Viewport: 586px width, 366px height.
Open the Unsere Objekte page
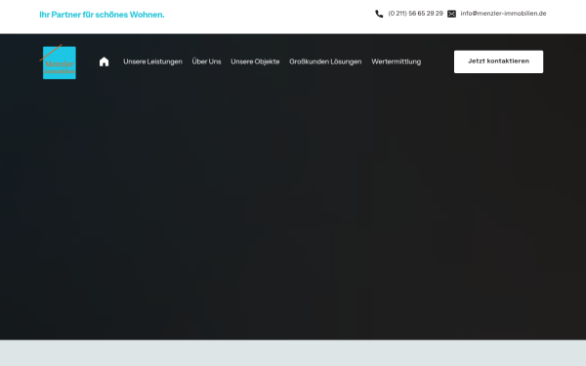click(x=255, y=61)
